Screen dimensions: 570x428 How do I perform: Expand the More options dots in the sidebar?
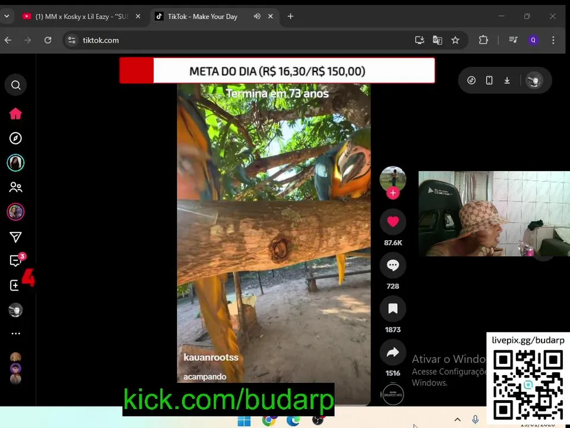point(15,333)
